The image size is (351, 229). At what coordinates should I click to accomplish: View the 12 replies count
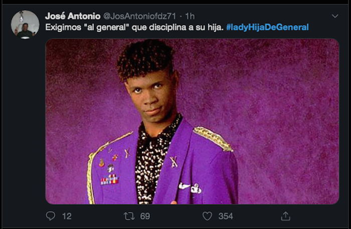tap(66, 216)
